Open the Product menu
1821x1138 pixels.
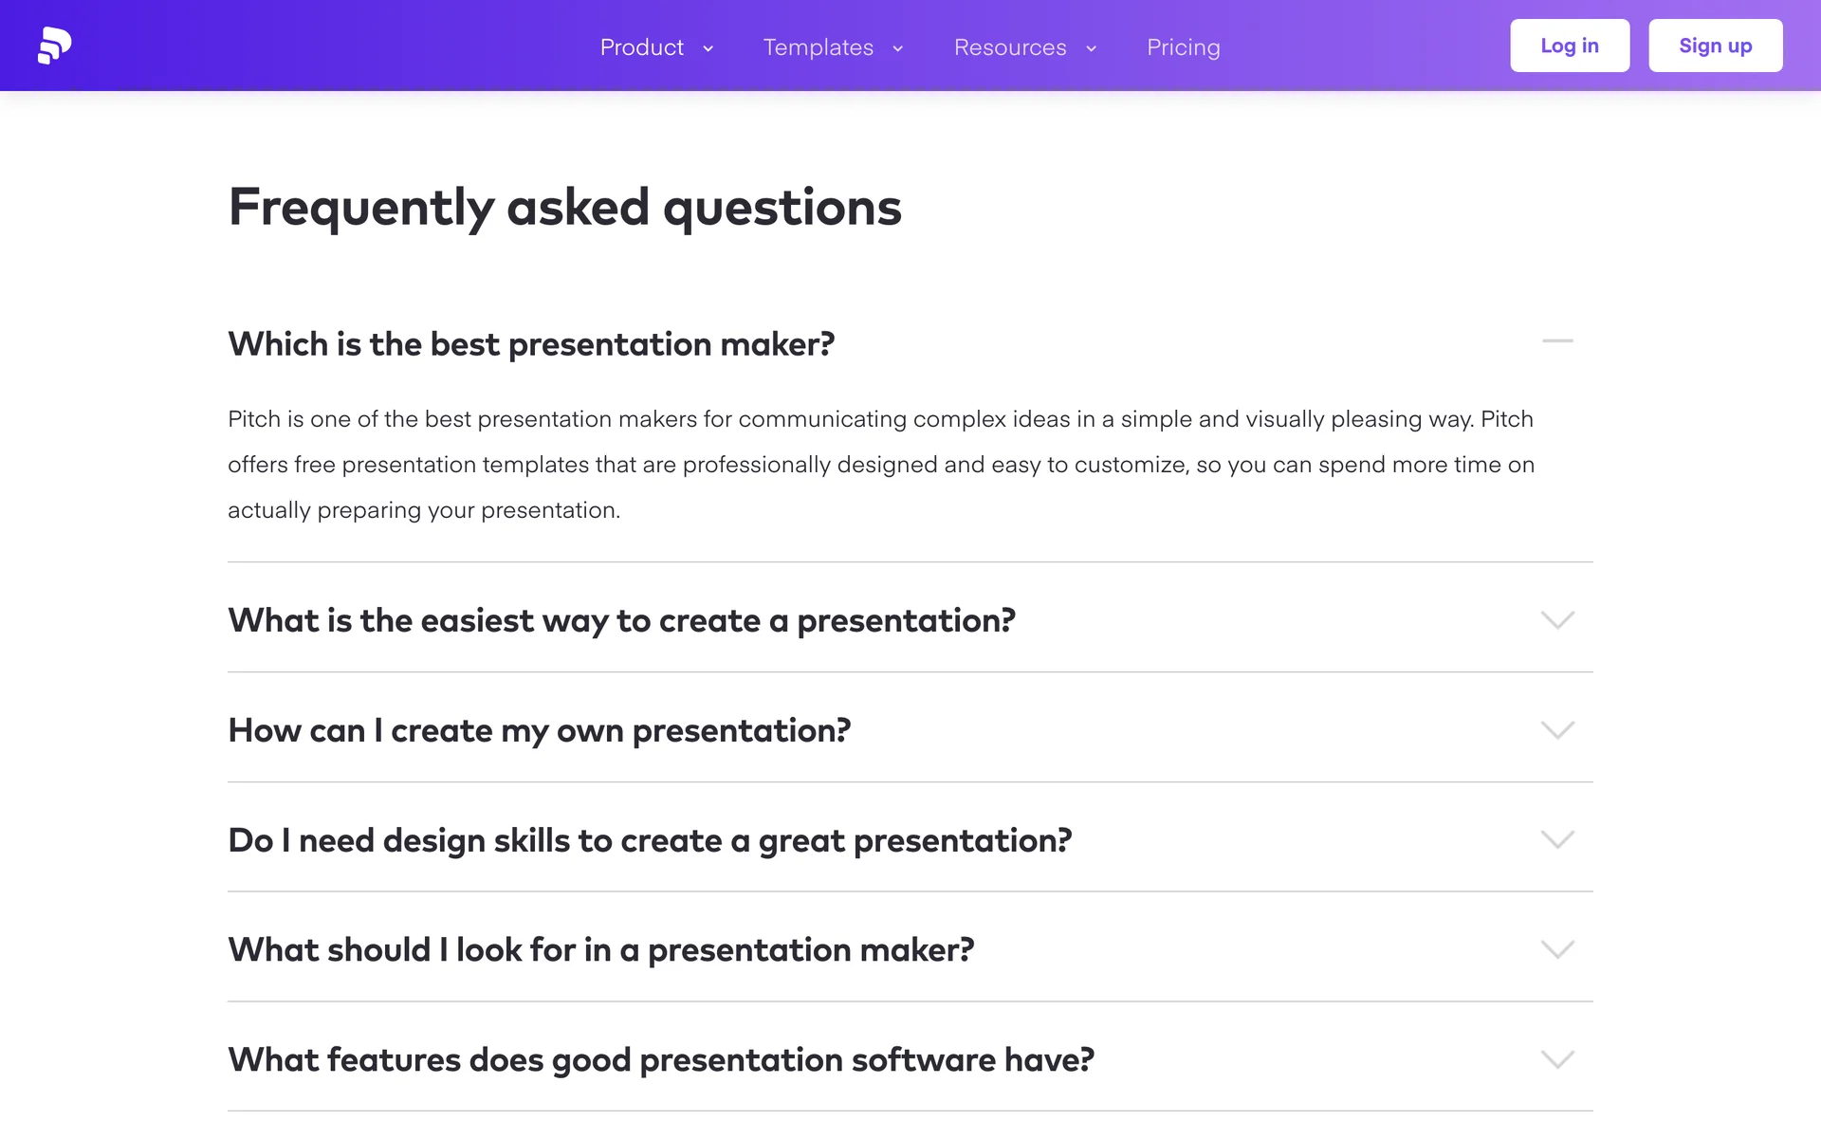[642, 47]
